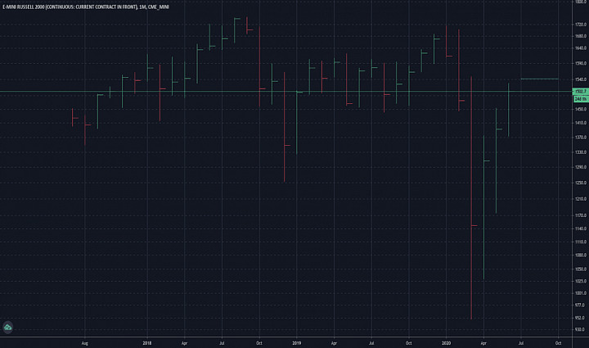Click the 1250.0 price axis label
The image size is (589, 348).
click(580, 183)
